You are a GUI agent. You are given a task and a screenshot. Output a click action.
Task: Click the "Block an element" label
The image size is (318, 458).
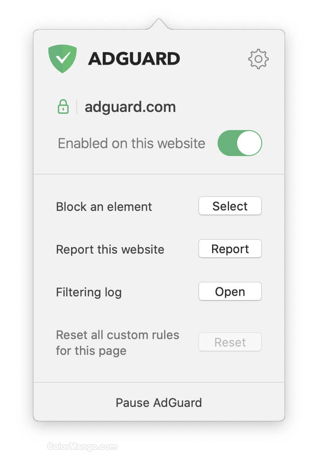point(104,207)
